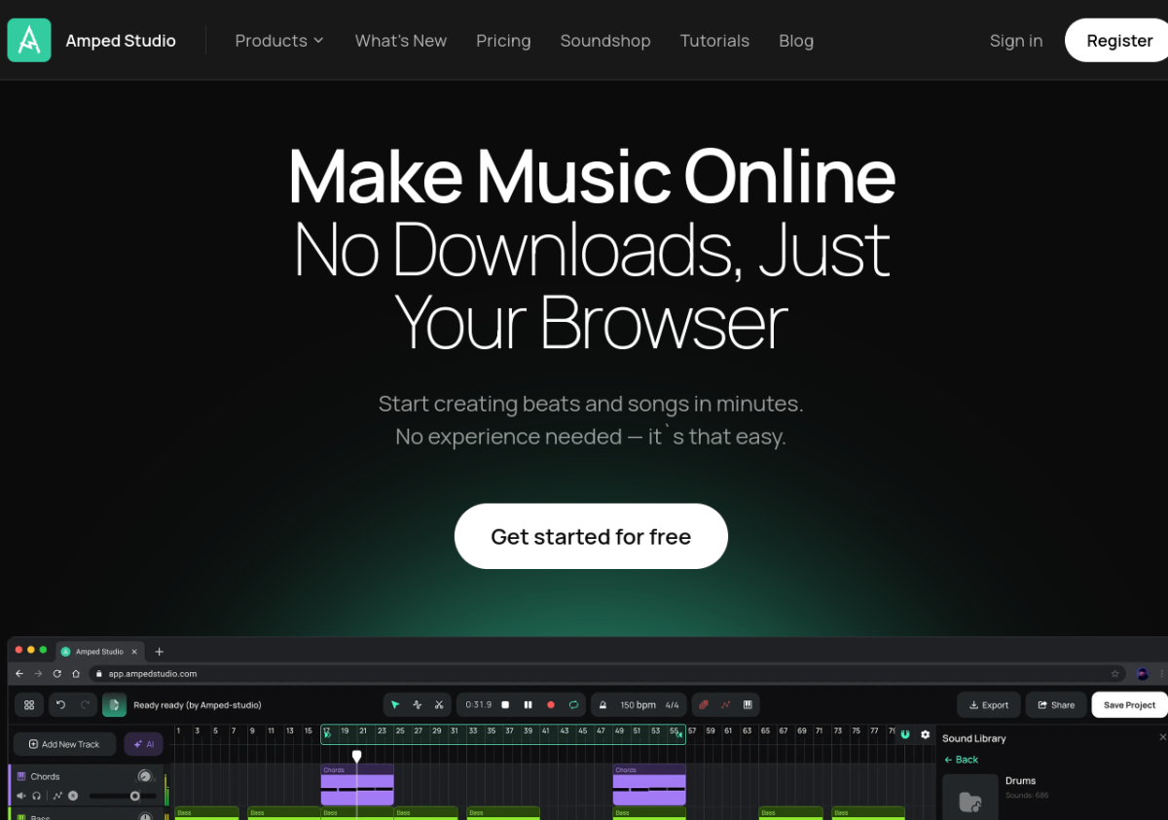
Task: Click the Export button
Action: tap(989, 705)
